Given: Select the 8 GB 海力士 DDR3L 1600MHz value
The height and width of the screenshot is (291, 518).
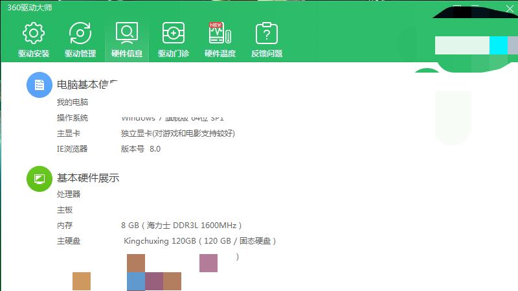Looking at the screenshot, I should click(x=181, y=225).
